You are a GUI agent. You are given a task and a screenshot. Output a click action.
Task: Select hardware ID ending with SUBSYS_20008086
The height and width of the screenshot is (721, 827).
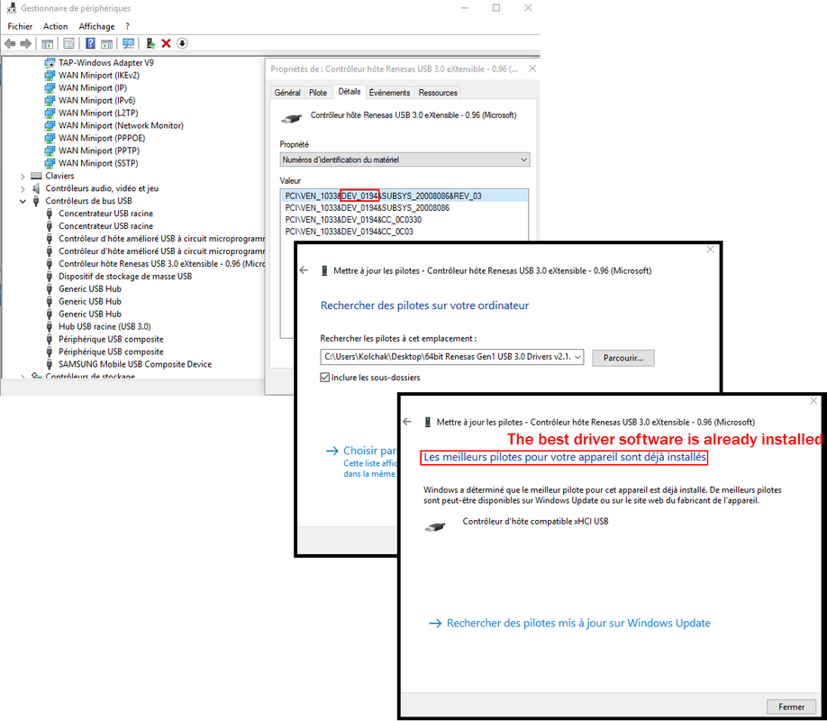[x=367, y=208]
